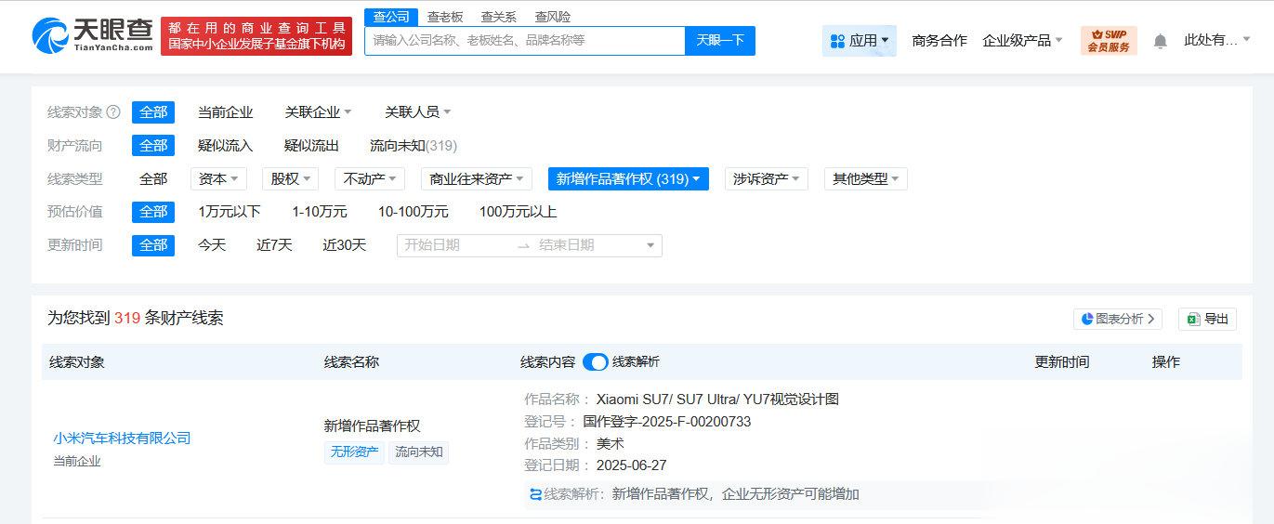This screenshot has width=1274, height=524.
Task: Click 流向未知 tag in result row
Action: pos(419,453)
